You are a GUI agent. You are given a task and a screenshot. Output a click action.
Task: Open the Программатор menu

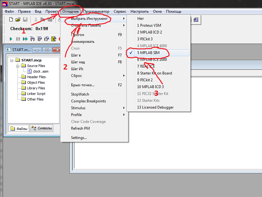(96, 11)
